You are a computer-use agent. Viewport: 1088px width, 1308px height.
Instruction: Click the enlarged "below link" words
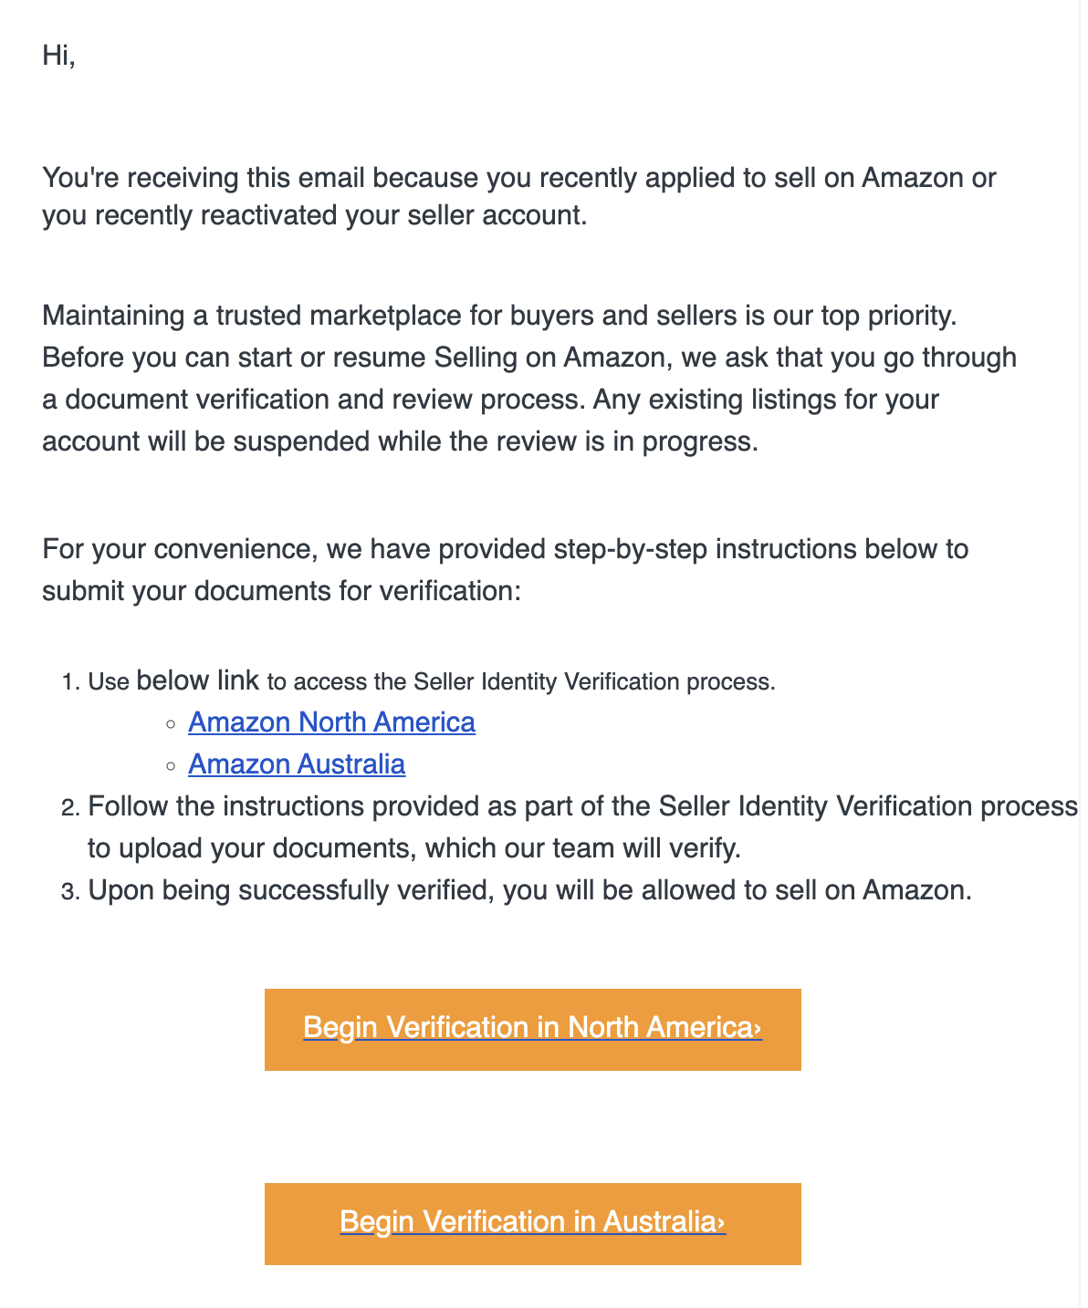pyautogui.click(x=198, y=680)
